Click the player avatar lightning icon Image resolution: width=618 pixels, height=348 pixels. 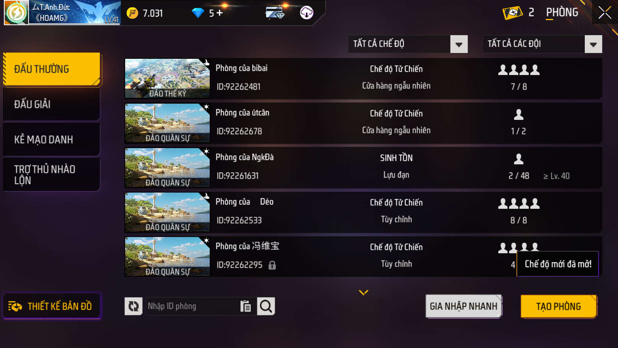coord(16,13)
